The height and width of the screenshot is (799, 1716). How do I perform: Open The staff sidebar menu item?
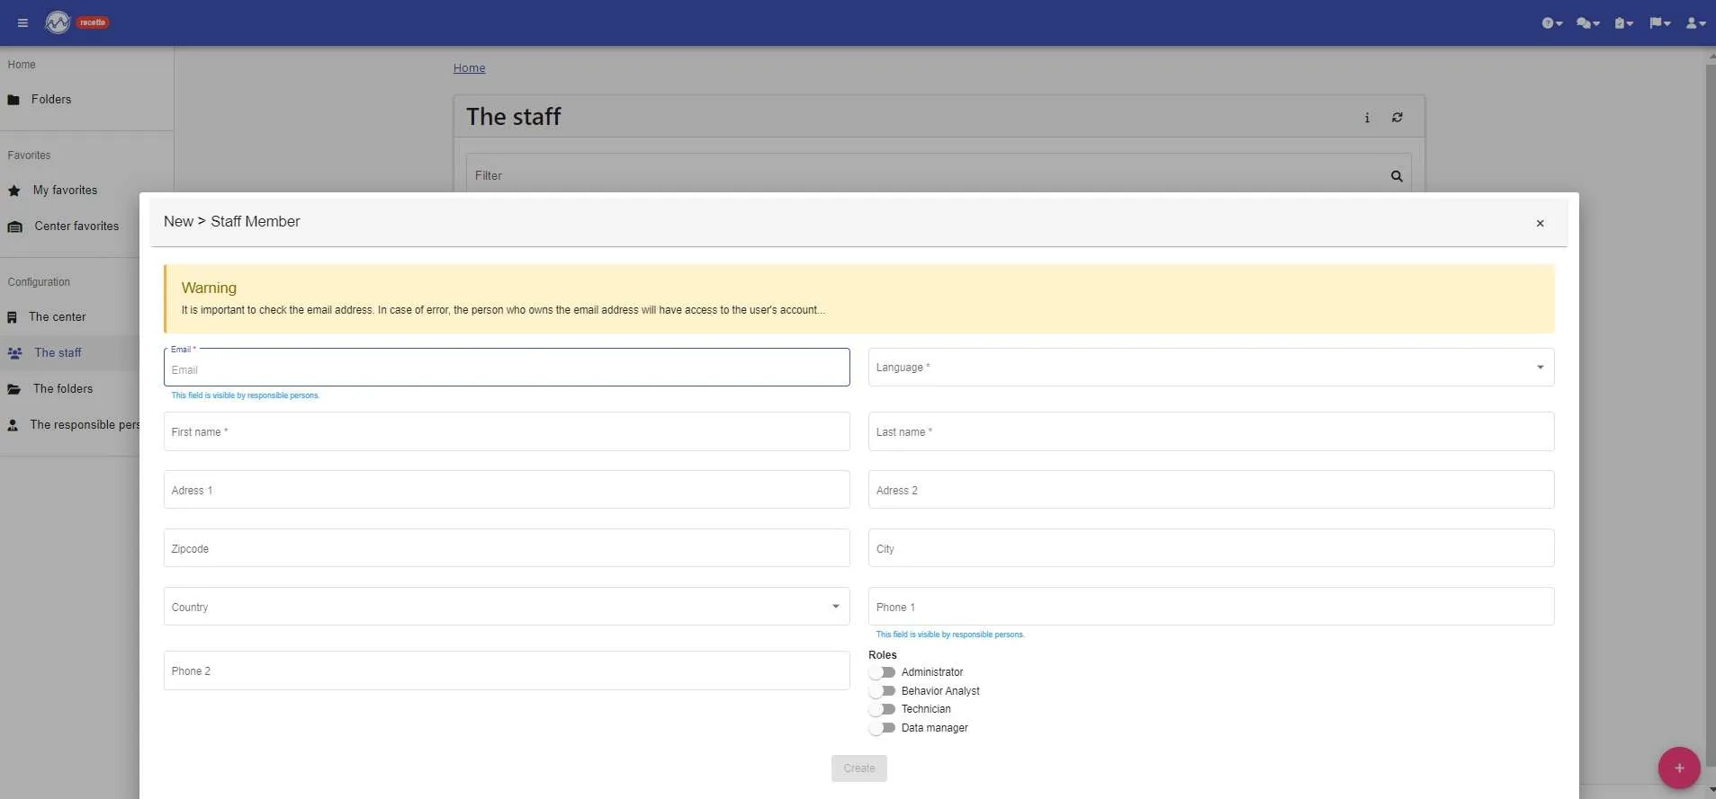pyautogui.click(x=69, y=352)
